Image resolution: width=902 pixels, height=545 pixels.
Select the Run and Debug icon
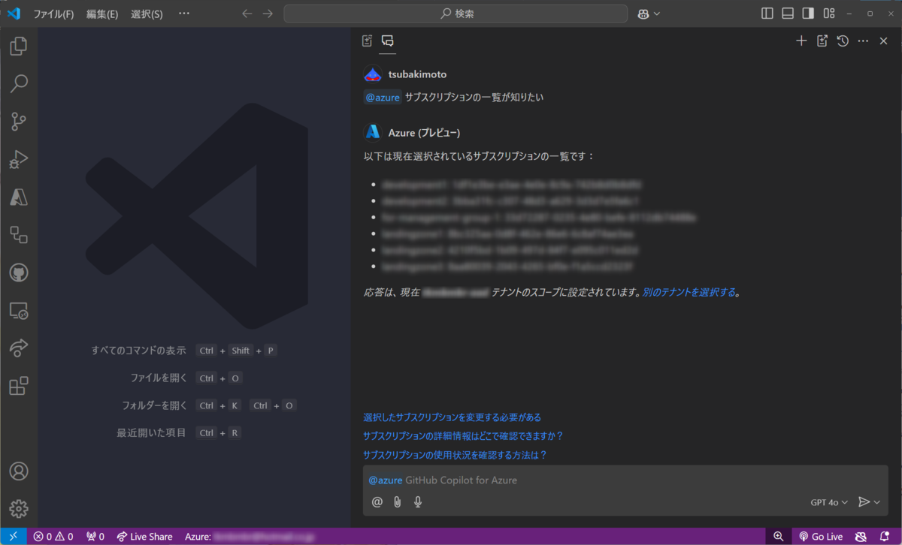click(x=18, y=159)
